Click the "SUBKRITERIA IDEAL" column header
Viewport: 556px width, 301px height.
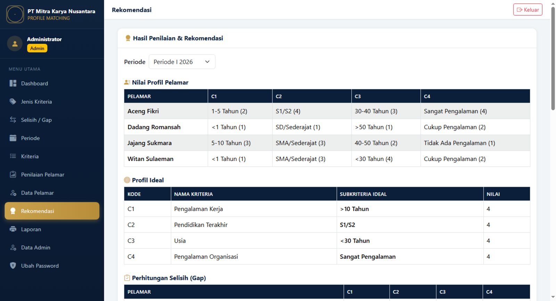tap(410, 194)
